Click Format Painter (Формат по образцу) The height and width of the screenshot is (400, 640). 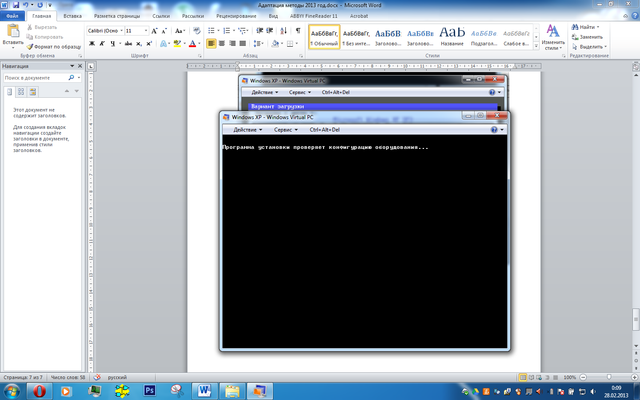click(x=54, y=47)
